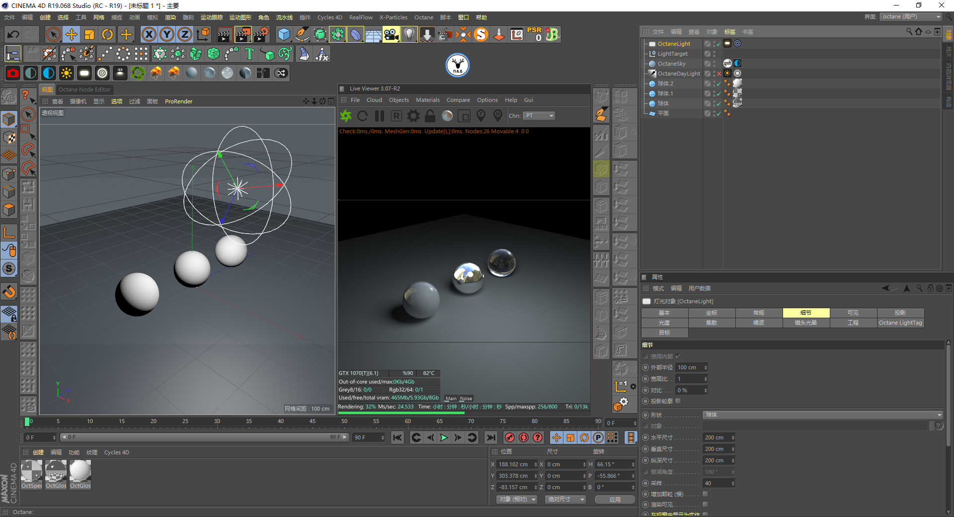Viewport: 954px width, 517px height.
Task: Enable the 投影轮廓 checkbox
Action: (678, 401)
